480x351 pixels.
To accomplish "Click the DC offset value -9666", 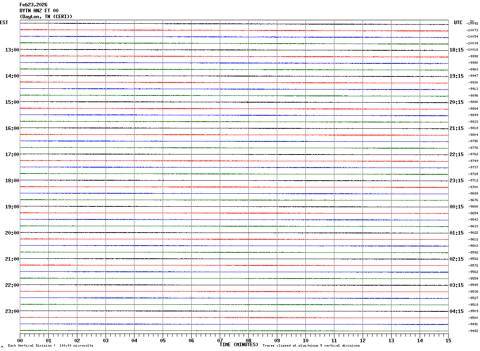I will point(473,207).
